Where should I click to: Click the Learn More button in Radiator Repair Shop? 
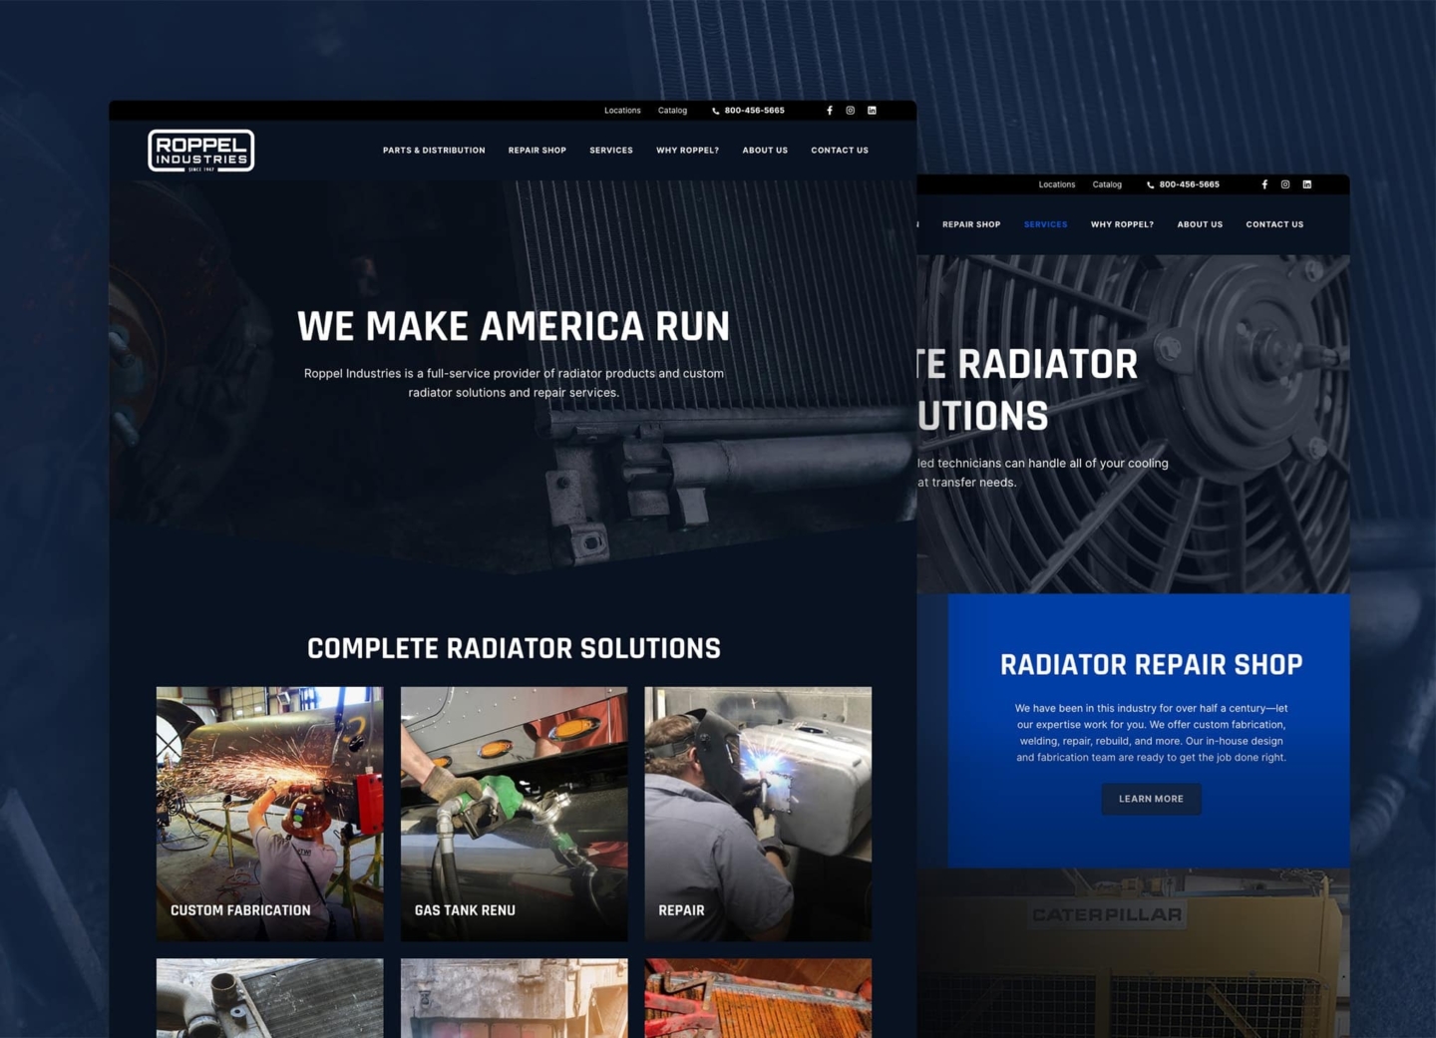pyautogui.click(x=1151, y=799)
